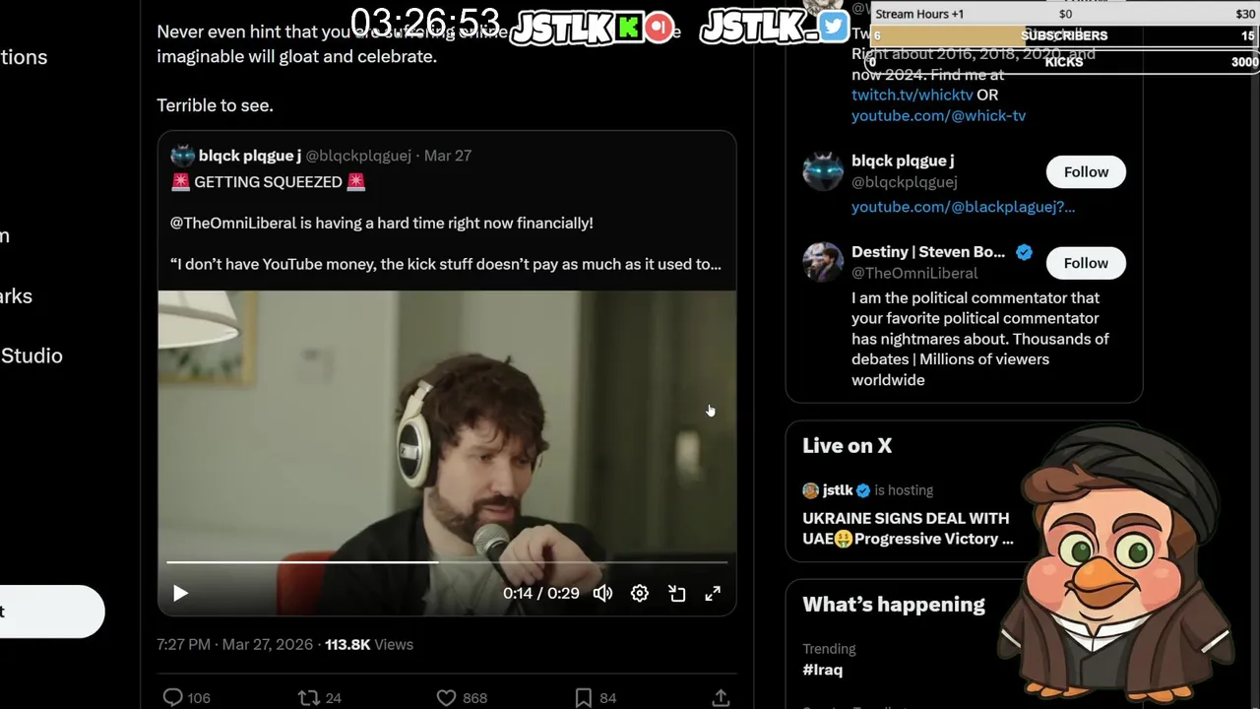1260x709 pixels.
Task: Click the What's happening heading
Action: (x=893, y=605)
